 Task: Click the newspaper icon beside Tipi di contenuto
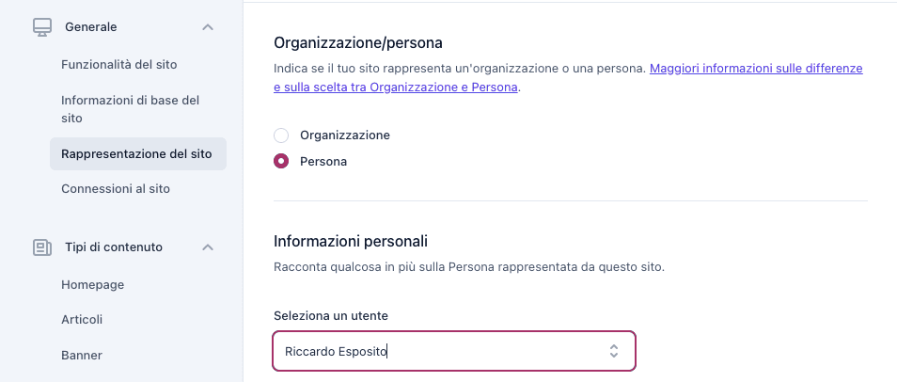[41, 247]
